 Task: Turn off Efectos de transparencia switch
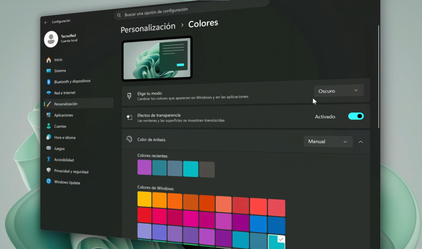[356, 116]
